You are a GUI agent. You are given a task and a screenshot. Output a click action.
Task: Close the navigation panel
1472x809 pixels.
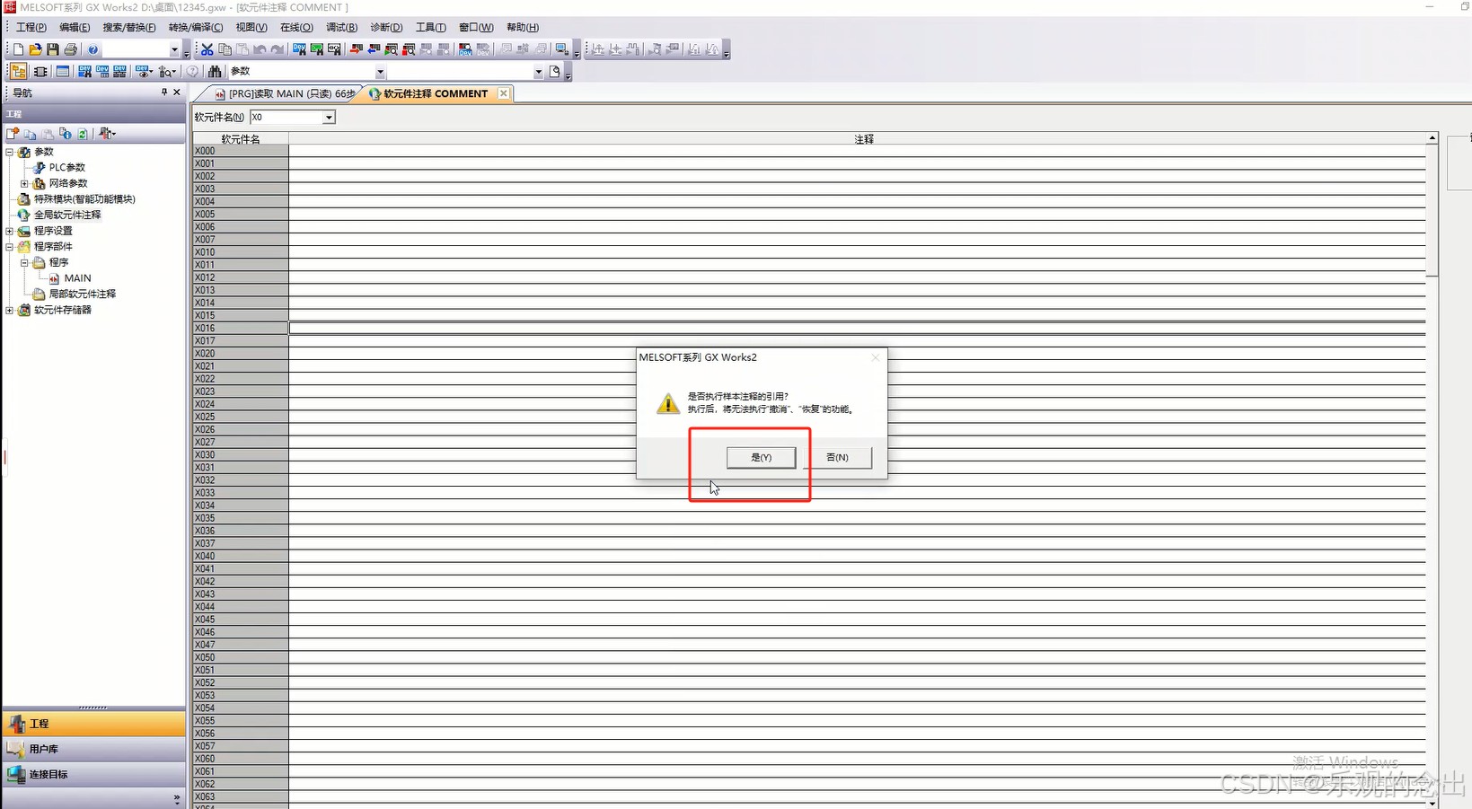[177, 92]
